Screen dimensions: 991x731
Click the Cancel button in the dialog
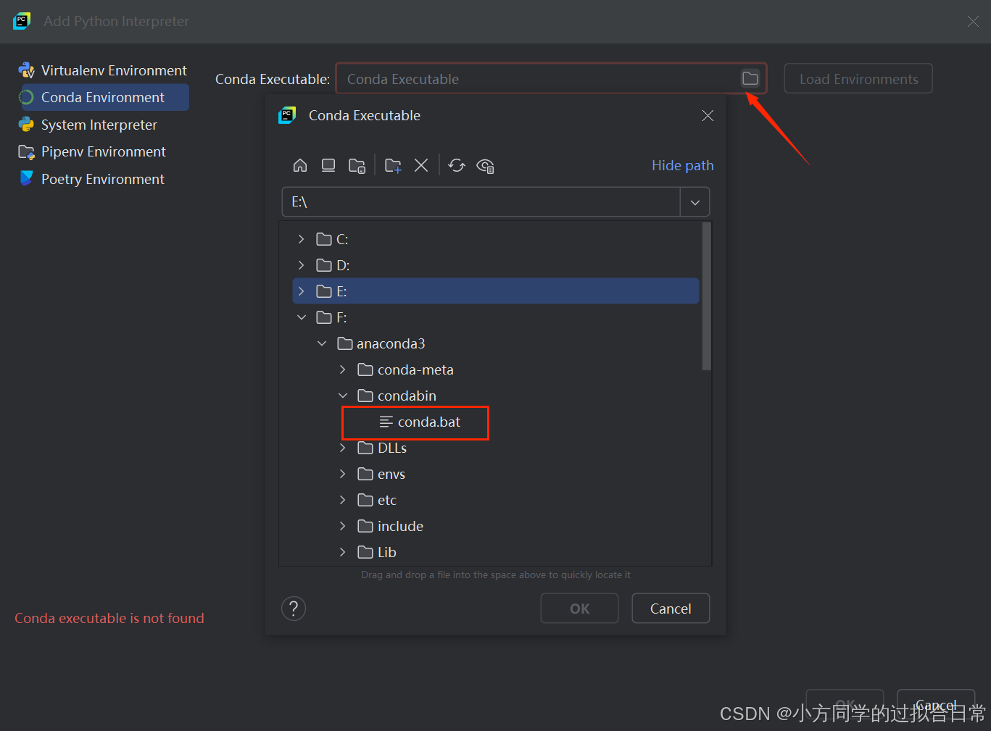pos(670,608)
